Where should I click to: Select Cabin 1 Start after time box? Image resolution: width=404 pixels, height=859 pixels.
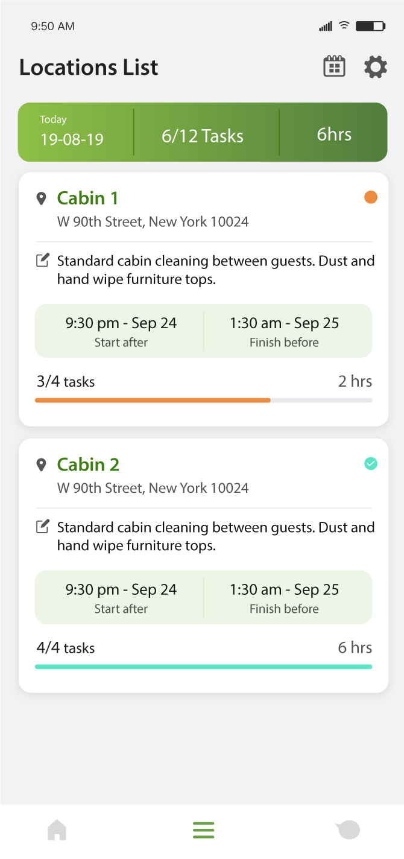(x=121, y=331)
